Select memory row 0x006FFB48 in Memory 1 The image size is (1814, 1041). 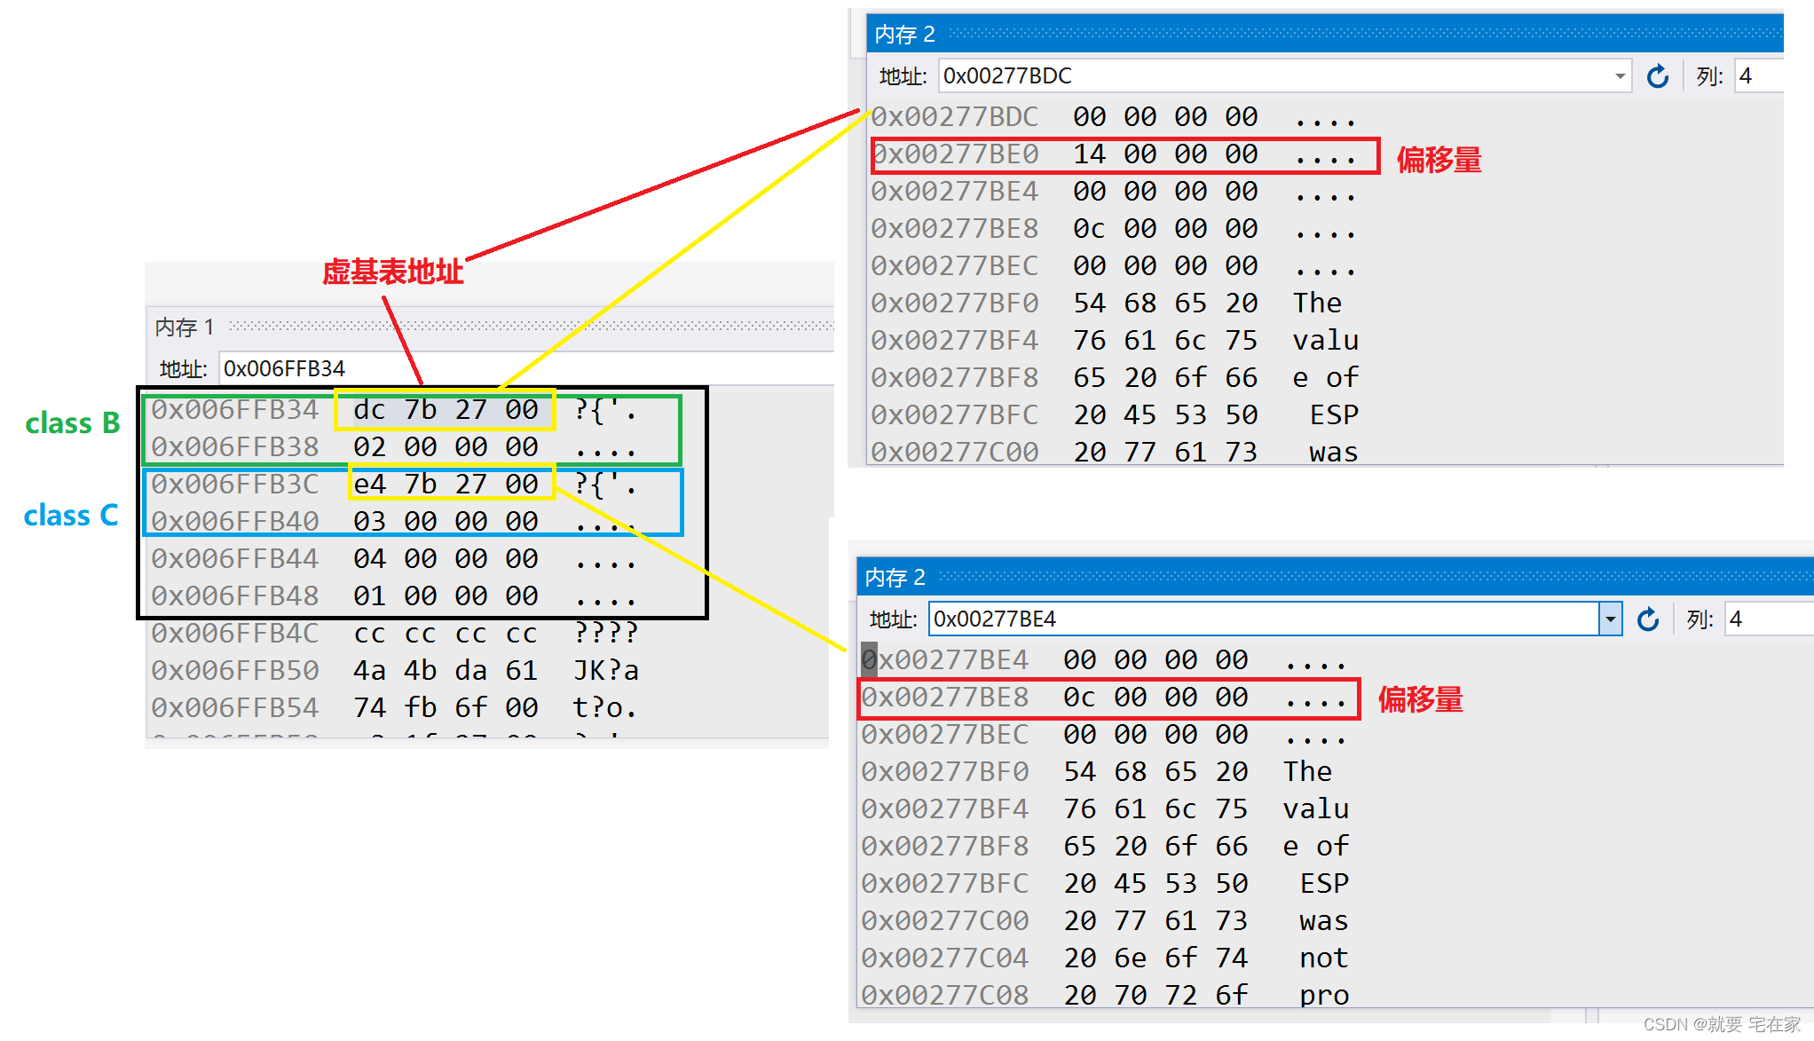pyautogui.click(x=394, y=596)
